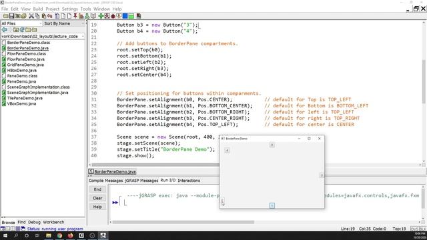This screenshot has height=240, width=427.
Task: Toggle the BLK block mode indicator
Action: coord(422,229)
